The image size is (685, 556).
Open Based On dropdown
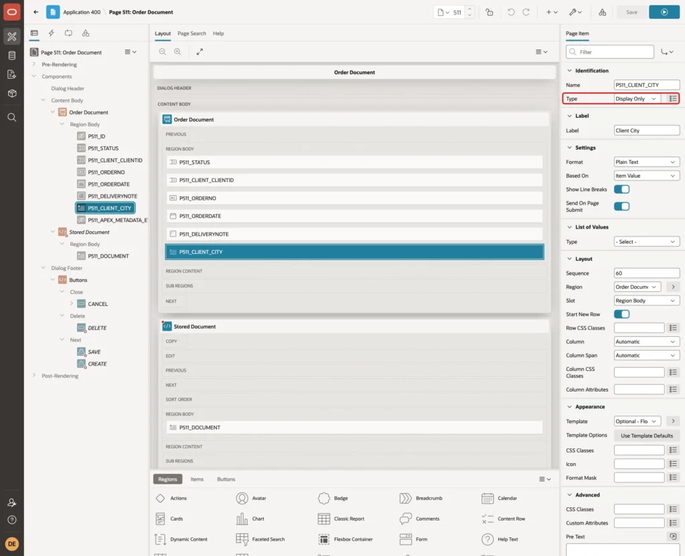tap(647, 176)
